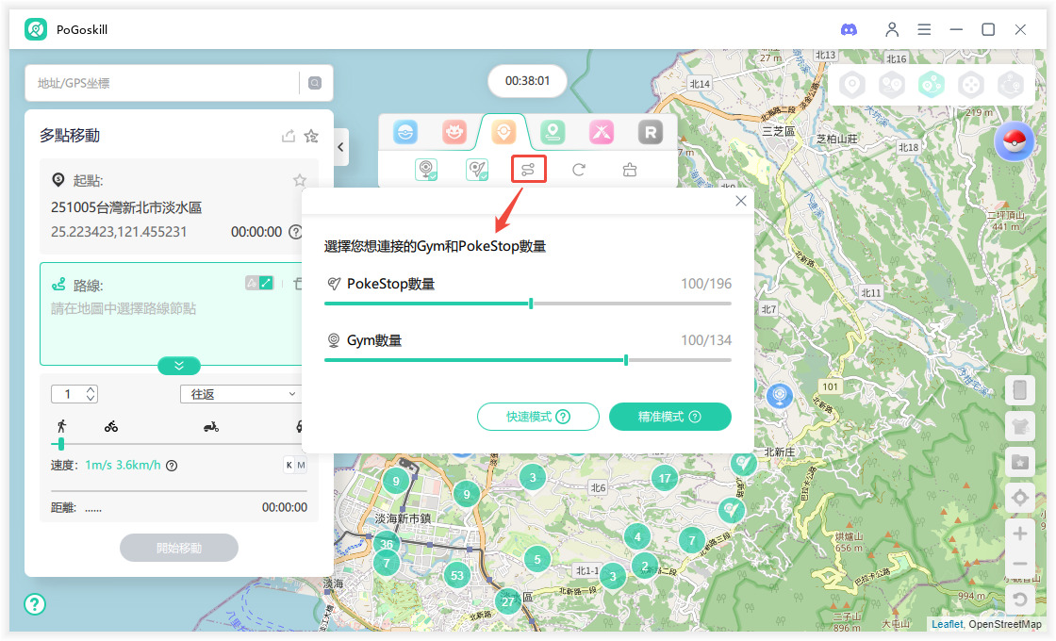
Task: Select the bicycle speed icon
Action: [x=111, y=426]
